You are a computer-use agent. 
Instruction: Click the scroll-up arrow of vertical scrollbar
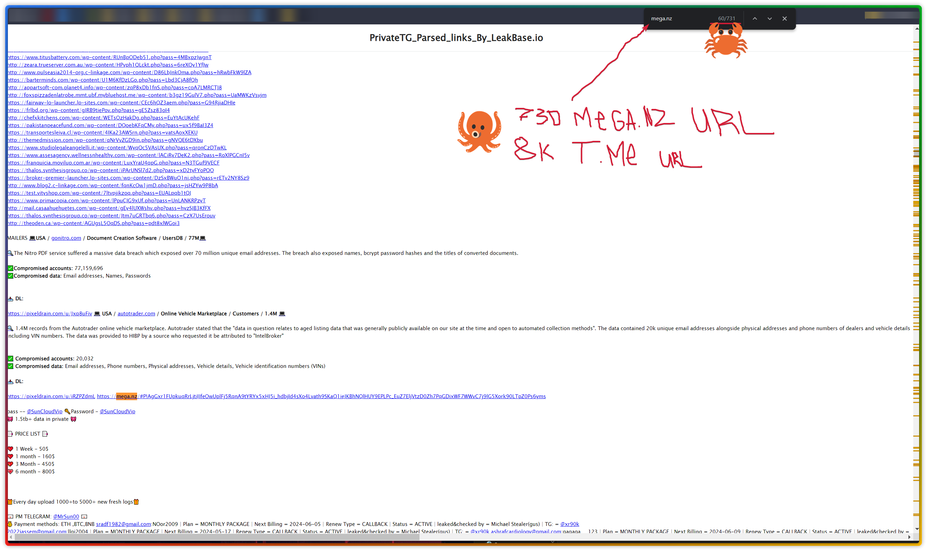coord(917,28)
